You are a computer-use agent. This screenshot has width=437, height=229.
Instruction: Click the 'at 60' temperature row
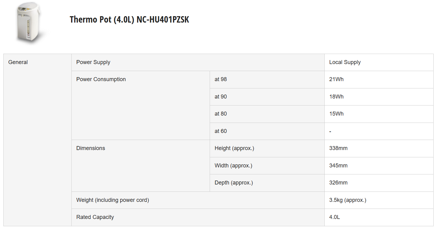point(221,131)
